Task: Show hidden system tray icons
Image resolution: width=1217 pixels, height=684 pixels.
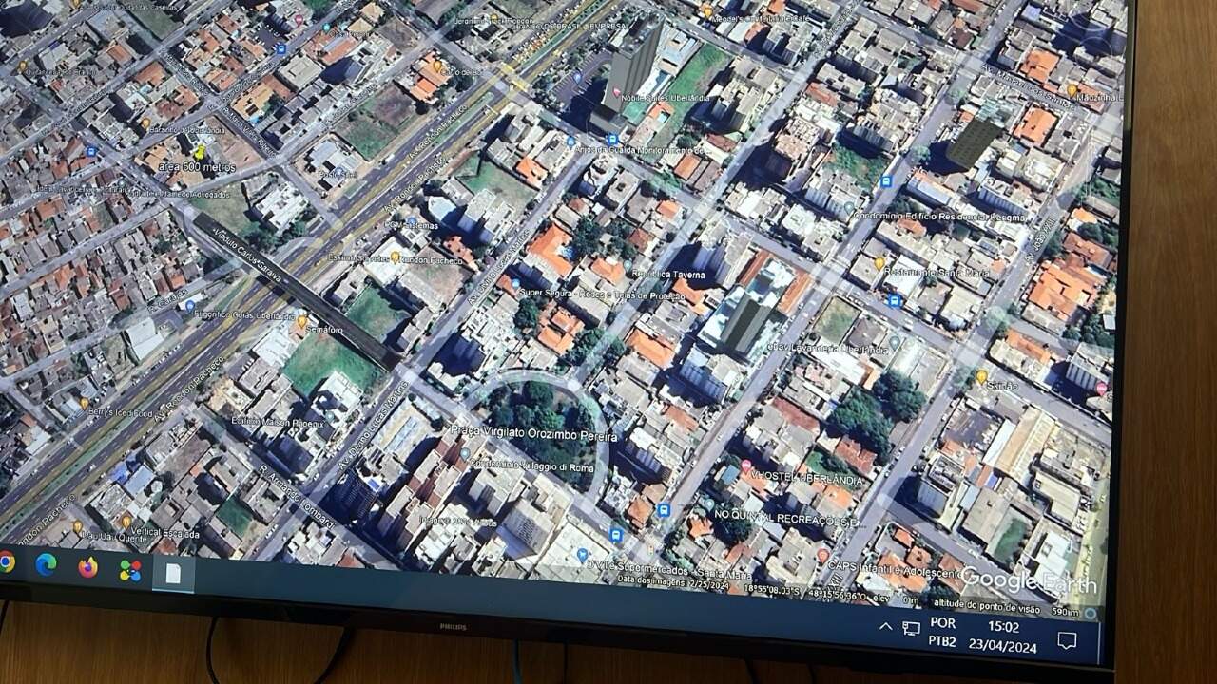Action: 885,627
